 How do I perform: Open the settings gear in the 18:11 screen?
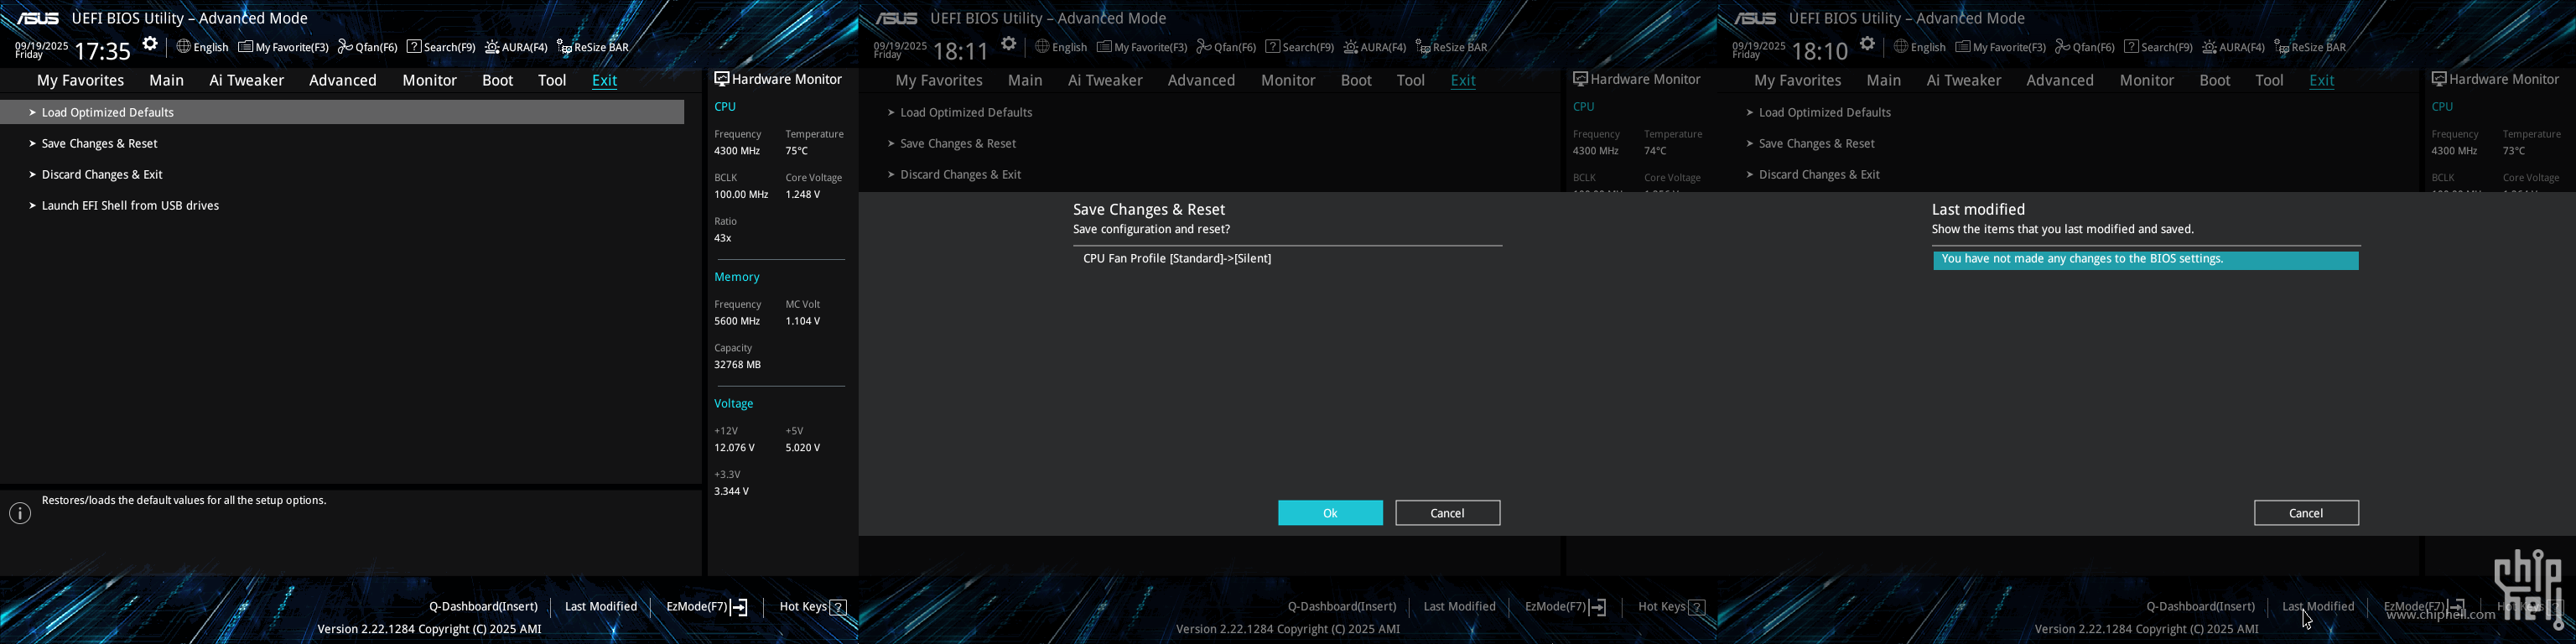(1009, 44)
